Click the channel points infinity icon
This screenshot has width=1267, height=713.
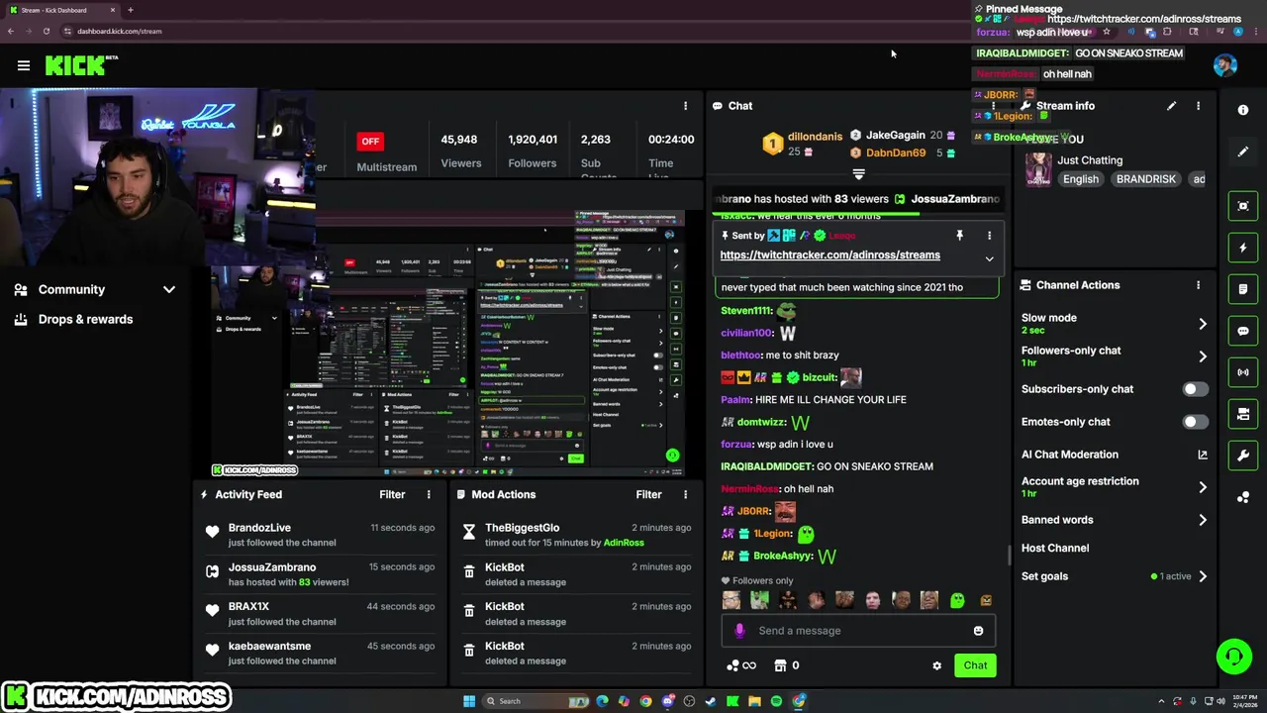click(741, 665)
